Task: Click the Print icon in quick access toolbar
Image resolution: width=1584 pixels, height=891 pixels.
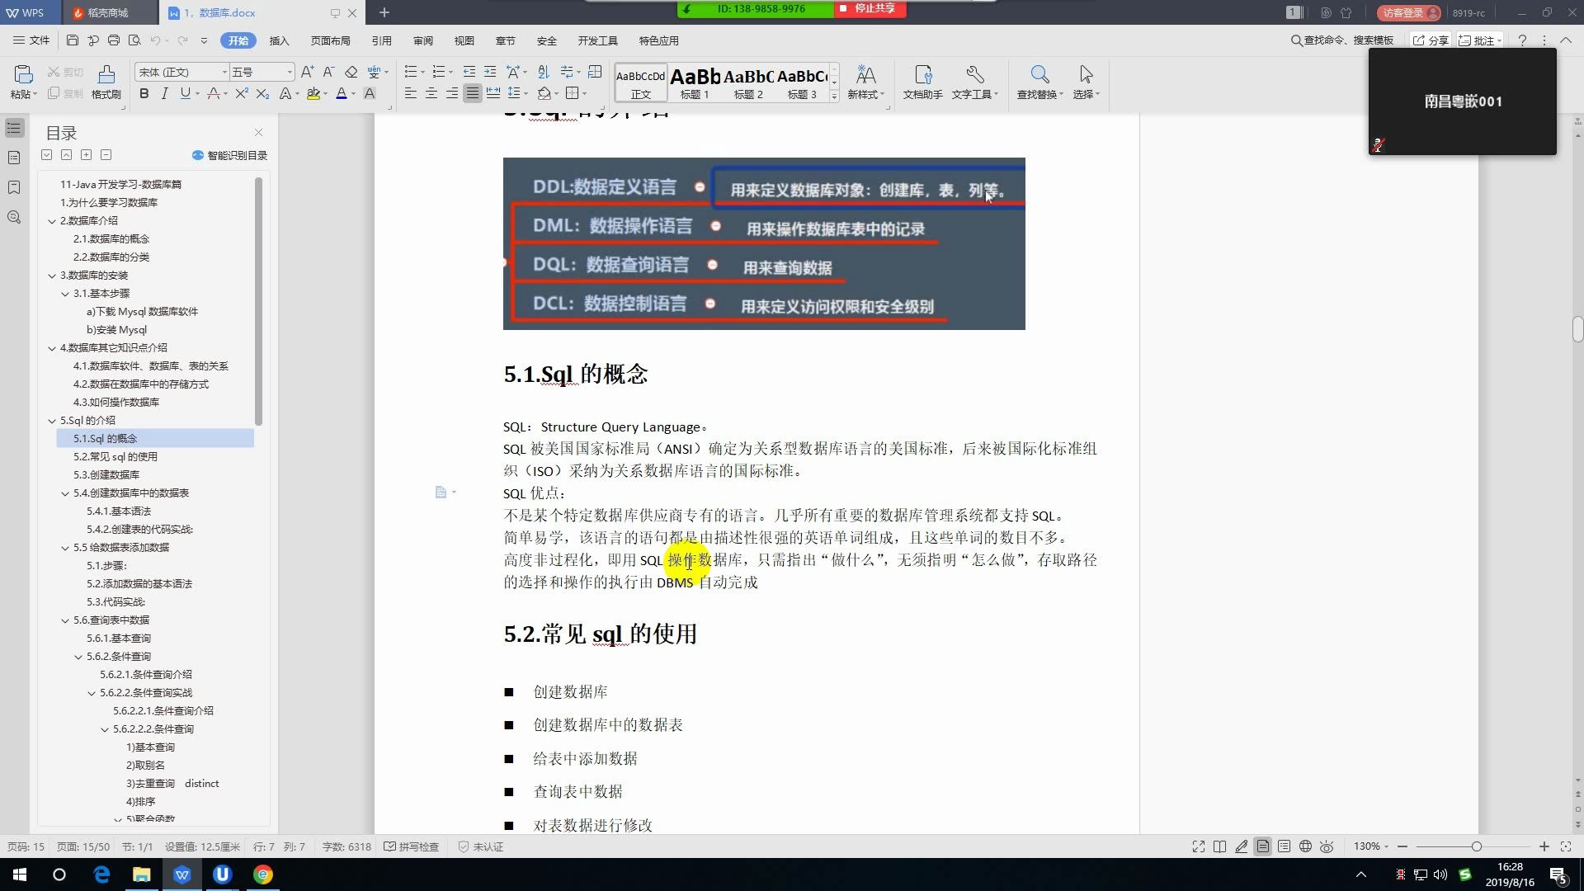Action: coord(114,40)
